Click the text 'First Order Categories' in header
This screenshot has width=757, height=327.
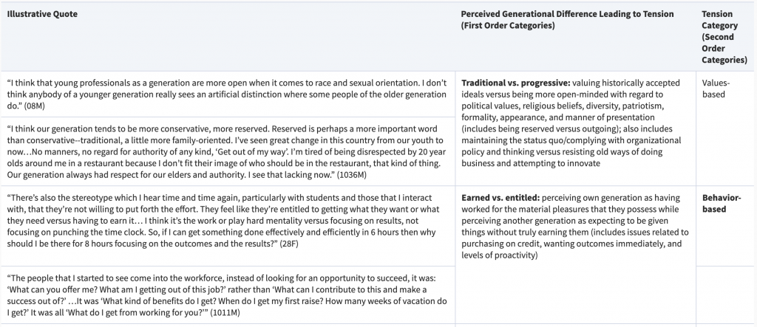click(507, 26)
